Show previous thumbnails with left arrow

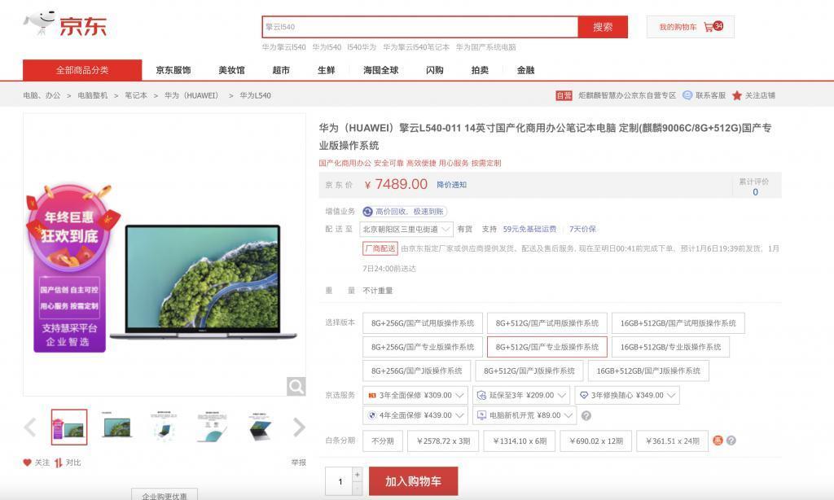(x=30, y=427)
